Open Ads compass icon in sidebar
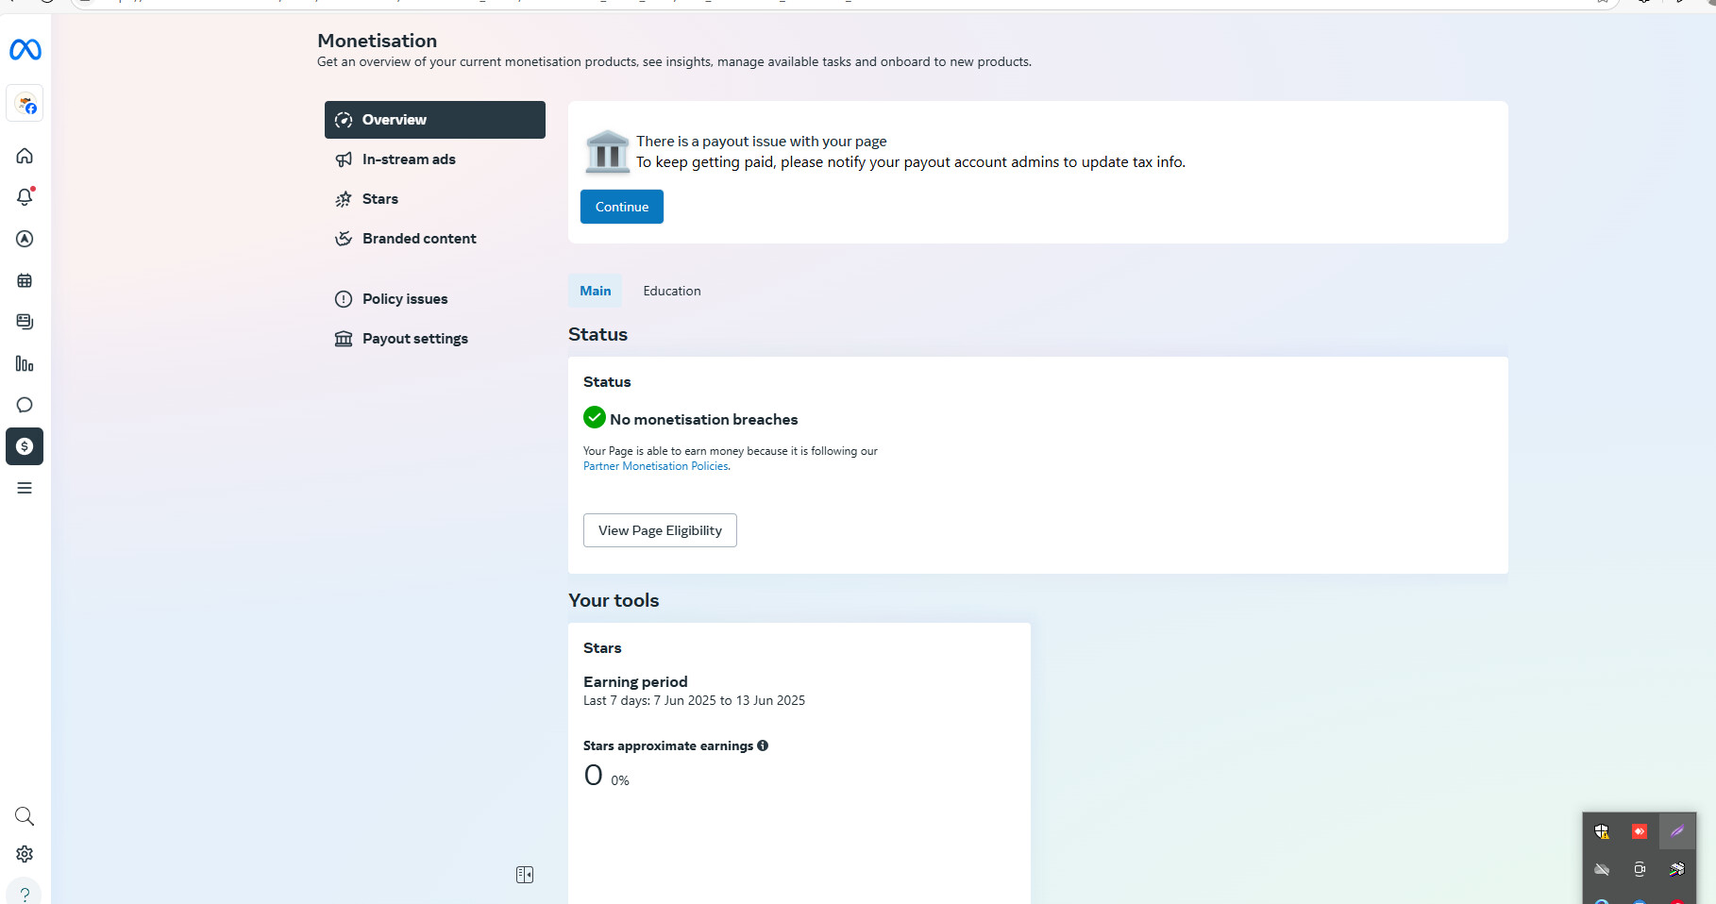 tap(25, 239)
